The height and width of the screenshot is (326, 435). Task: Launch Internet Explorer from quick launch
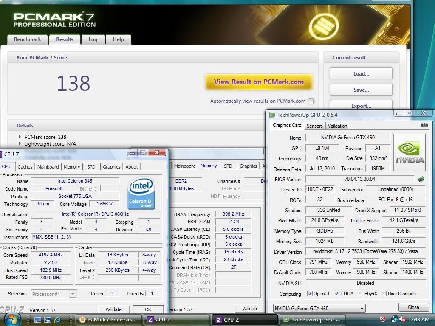point(57,320)
